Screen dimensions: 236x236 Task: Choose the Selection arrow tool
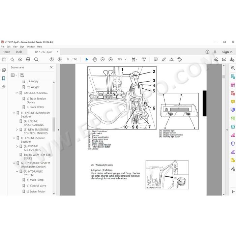coord(87,59)
